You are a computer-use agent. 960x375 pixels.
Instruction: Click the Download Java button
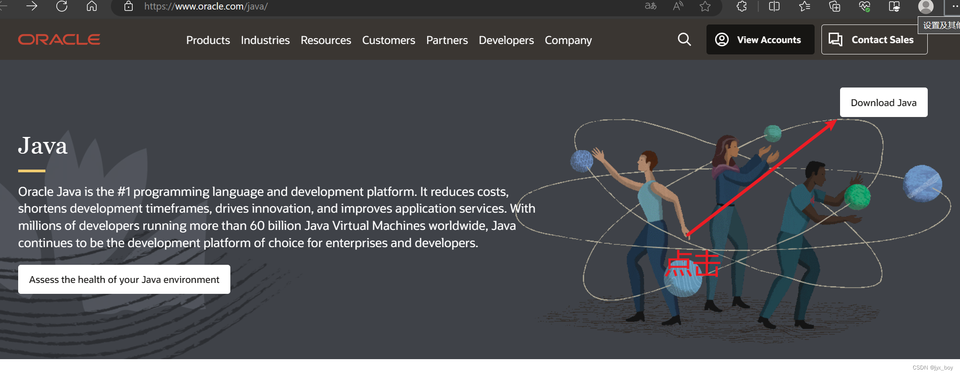point(884,102)
